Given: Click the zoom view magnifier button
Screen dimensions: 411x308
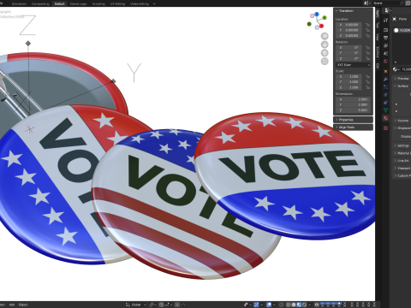Looking at the screenshot, I should [x=325, y=36].
